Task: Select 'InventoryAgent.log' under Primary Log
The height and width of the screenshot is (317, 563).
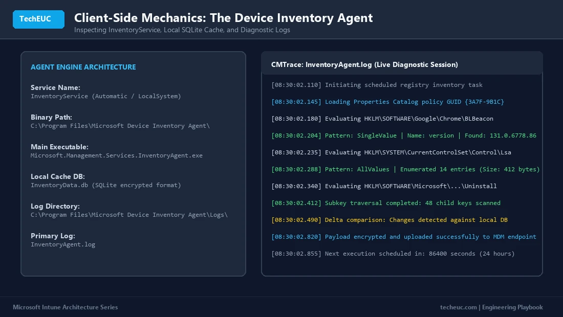Action: point(63,244)
